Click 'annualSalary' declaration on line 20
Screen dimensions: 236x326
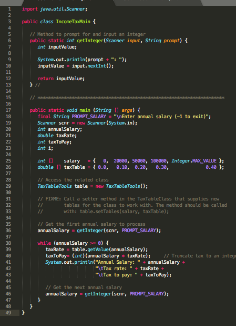point(64,129)
